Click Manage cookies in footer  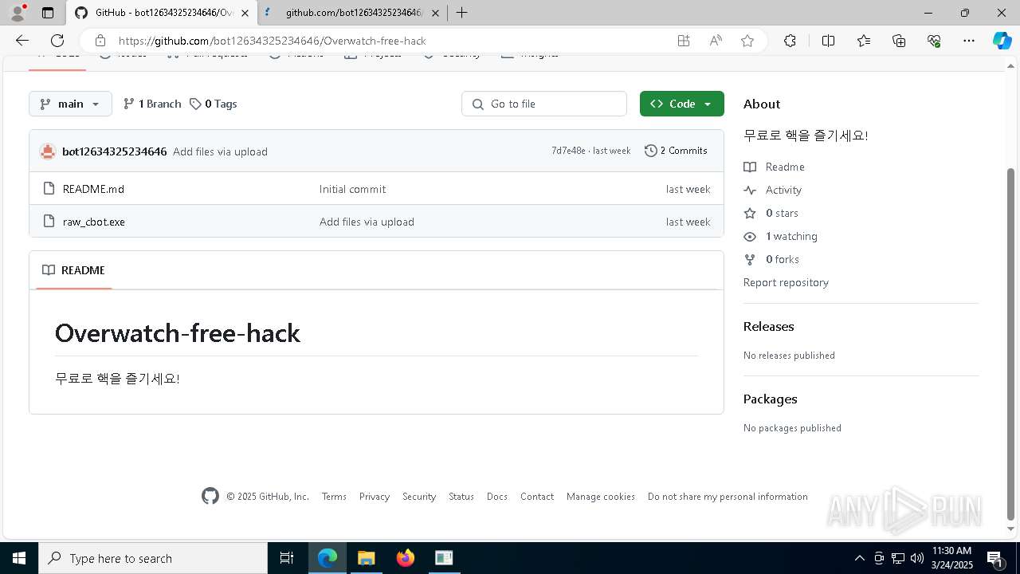pyautogui.click(x=601, y=497)
